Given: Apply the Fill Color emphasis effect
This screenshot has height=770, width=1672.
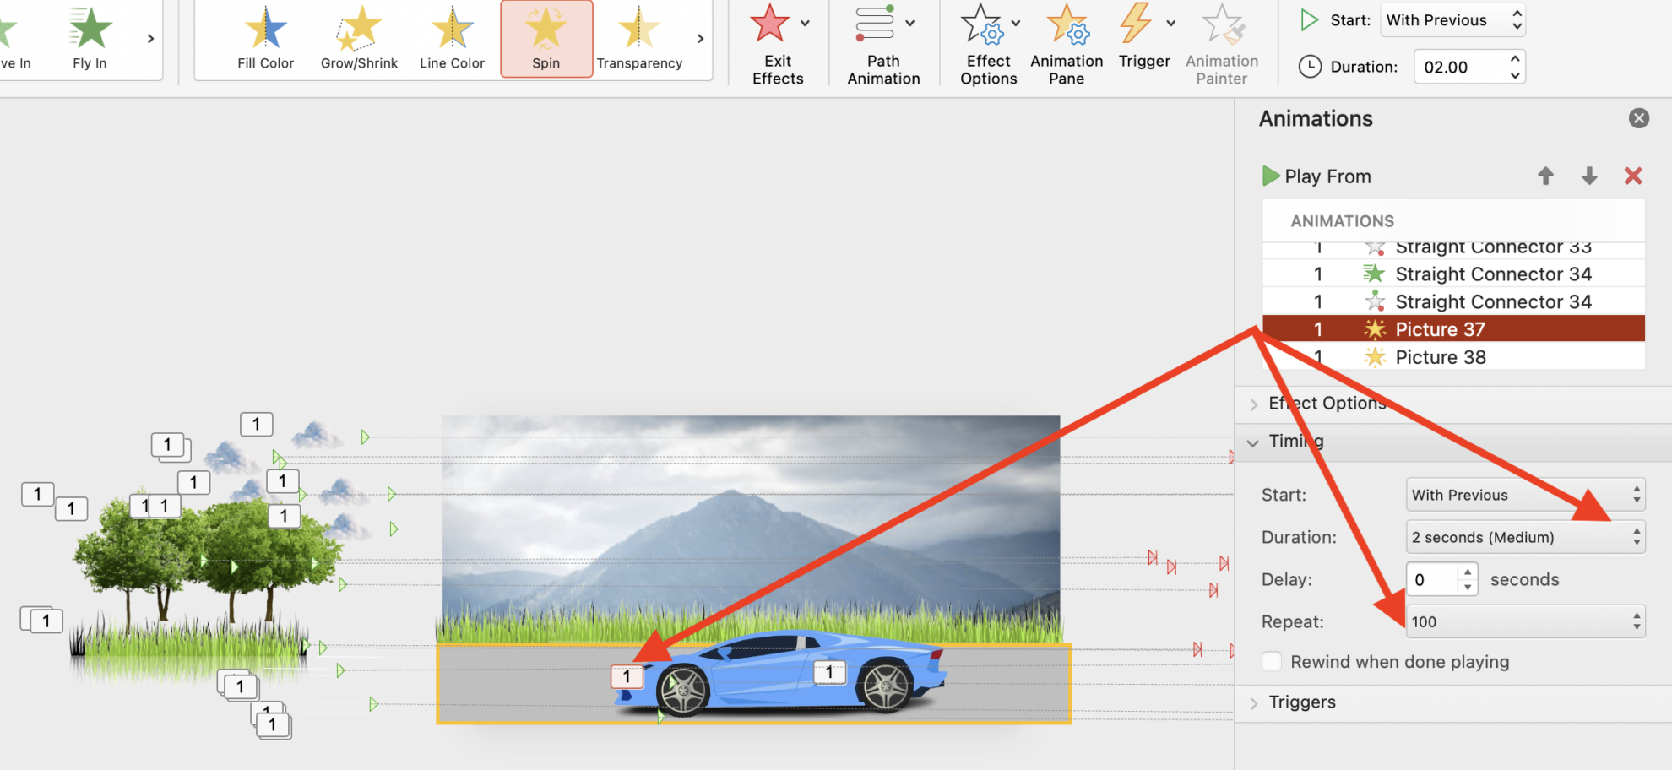Looking at the screenshot, I should [265, 39].
